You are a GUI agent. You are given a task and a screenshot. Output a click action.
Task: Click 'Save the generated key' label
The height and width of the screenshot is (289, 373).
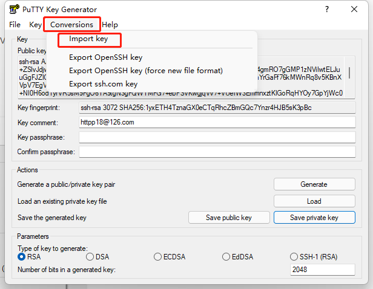coord(52,218)
